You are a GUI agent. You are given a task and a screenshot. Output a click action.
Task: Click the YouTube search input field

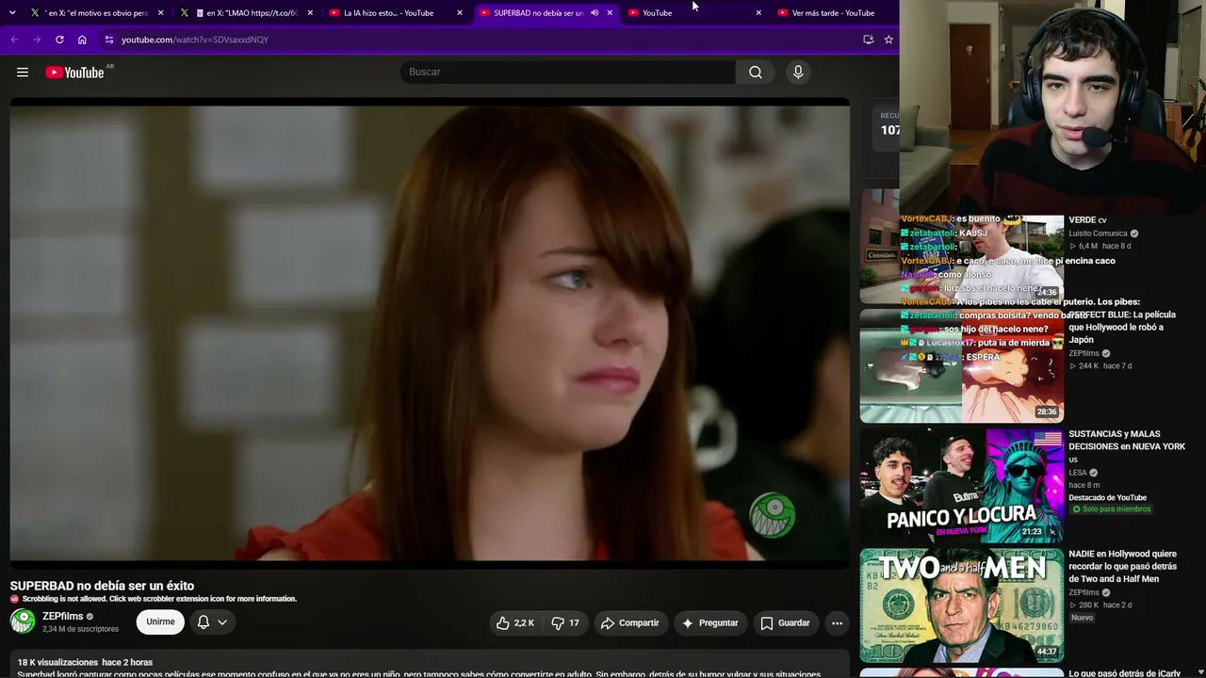pyautogui.click(x=568, y=73)
